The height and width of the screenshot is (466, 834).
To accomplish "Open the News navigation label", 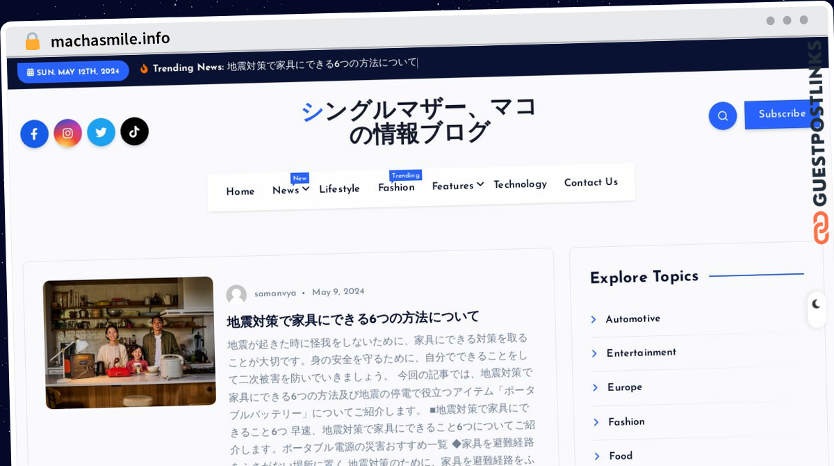I will tap(286, 190).
